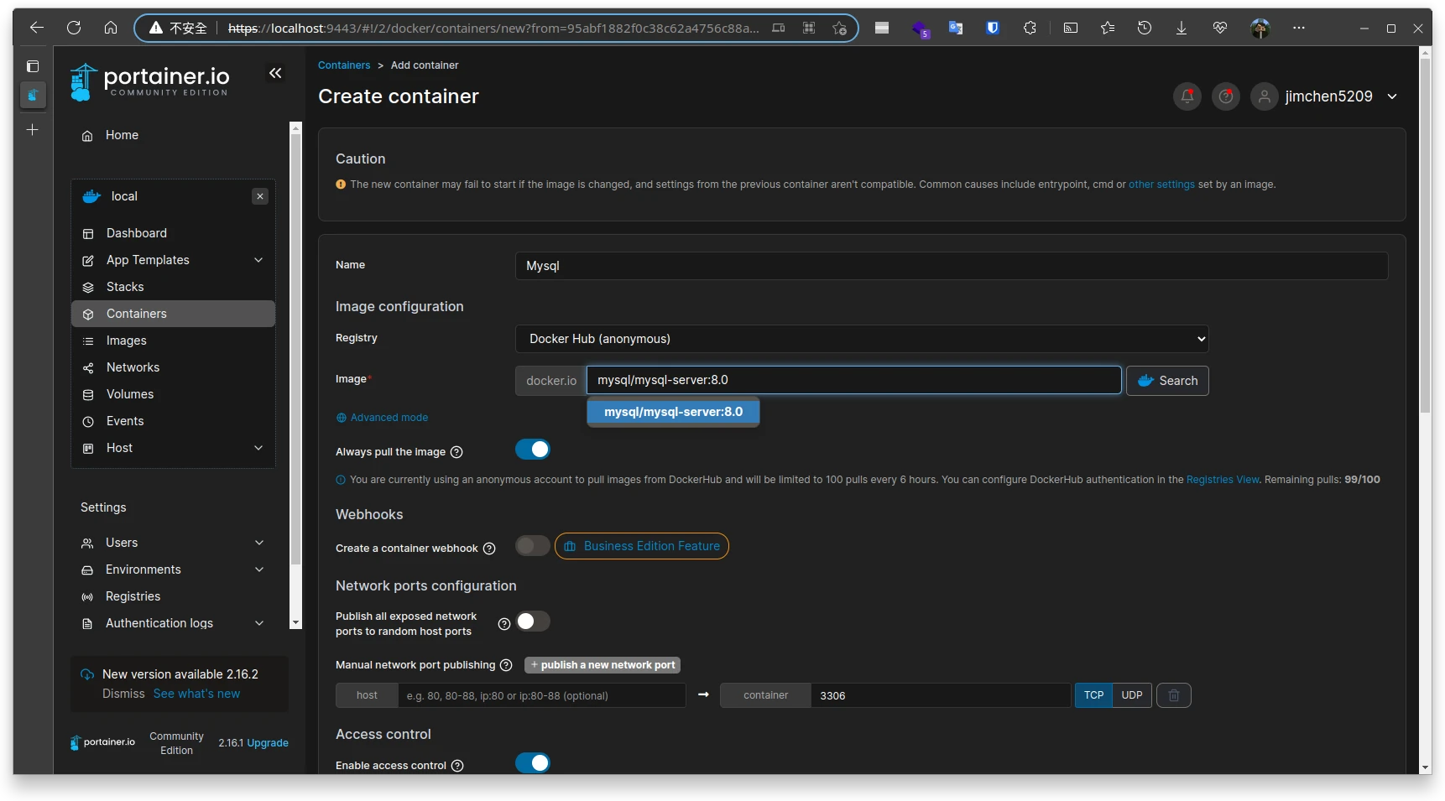Reload the page in browser
Image resolution: width=1445 pixels, height=801 pixels.
coord(74,28)
